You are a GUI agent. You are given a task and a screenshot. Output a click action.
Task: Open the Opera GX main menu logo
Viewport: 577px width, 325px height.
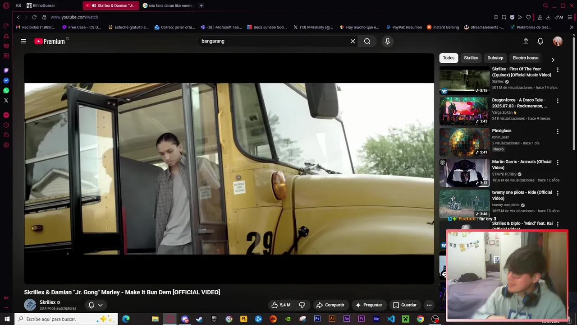coord(6,5)
